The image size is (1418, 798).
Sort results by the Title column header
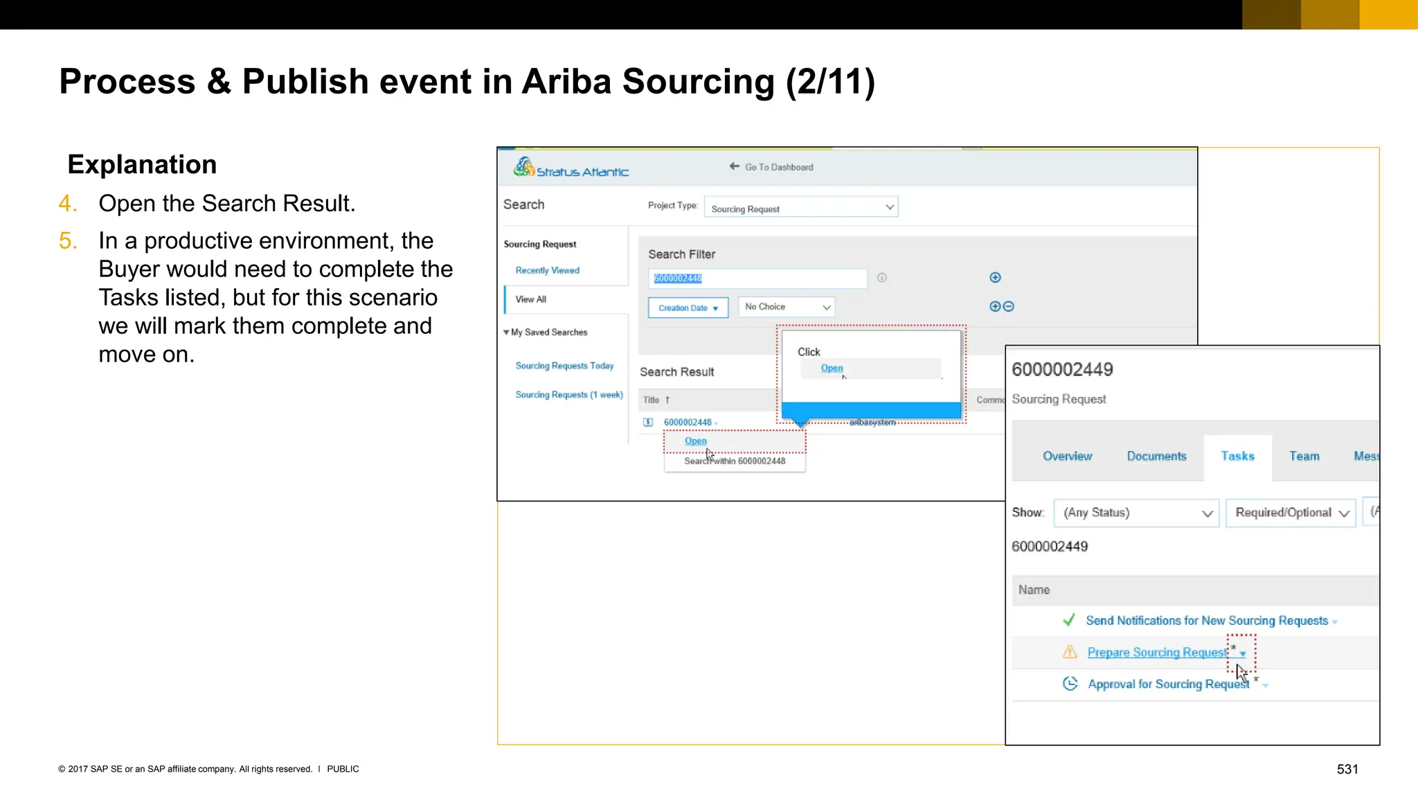656,400
